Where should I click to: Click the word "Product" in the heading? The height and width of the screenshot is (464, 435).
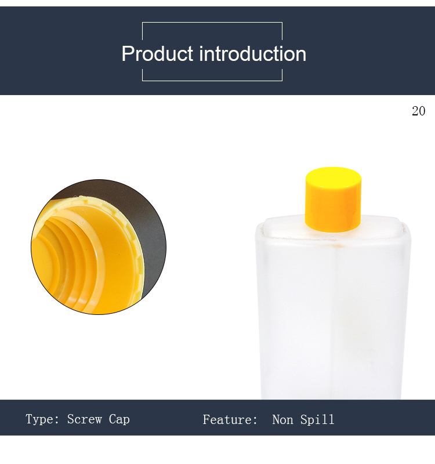157,54
